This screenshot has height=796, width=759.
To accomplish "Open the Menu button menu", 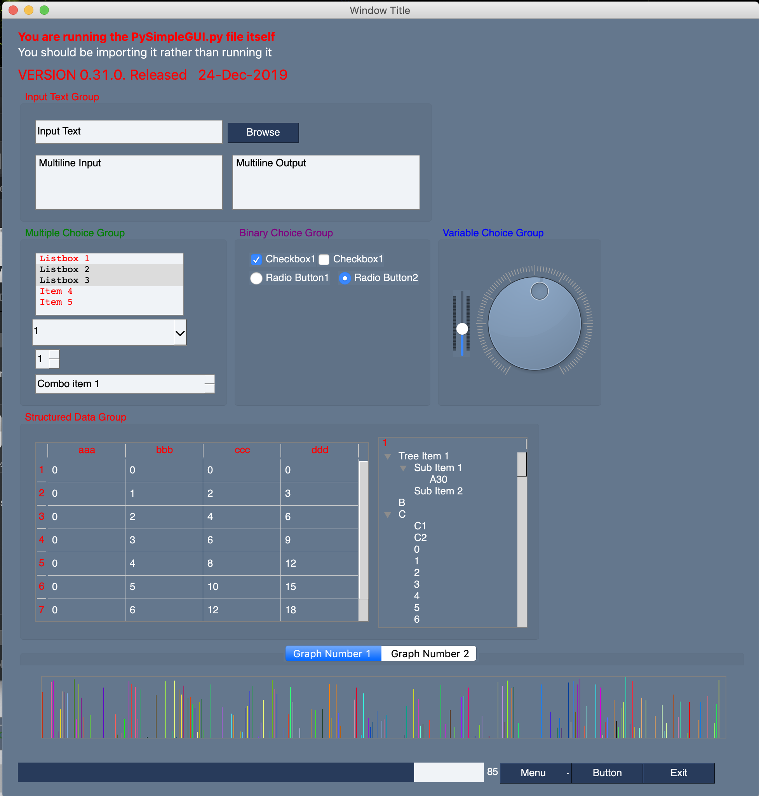I will coord(535,773).
